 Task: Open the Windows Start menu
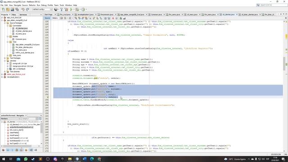coord(4,159)
